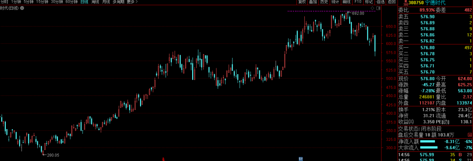This screenshot has width=473, height=161.
Task: Click the 委差 value 482
Action: (468, 10)
